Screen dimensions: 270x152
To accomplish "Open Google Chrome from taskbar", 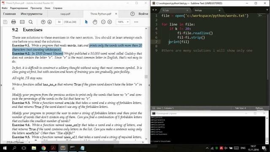I will tap(43, 148).
